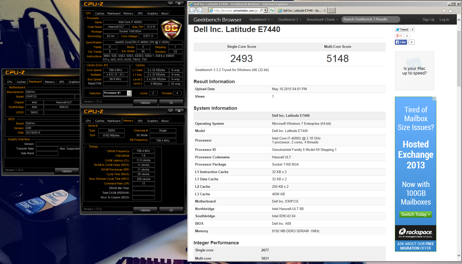462x264 pixels.
Task: Open SPD tab in the Mainboard CPU-Z window
Action: point(61,82)
